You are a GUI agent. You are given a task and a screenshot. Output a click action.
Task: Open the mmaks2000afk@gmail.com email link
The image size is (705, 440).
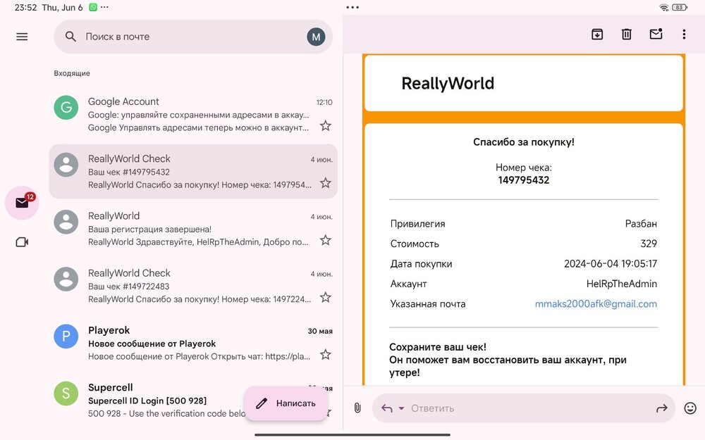[596, 304]
